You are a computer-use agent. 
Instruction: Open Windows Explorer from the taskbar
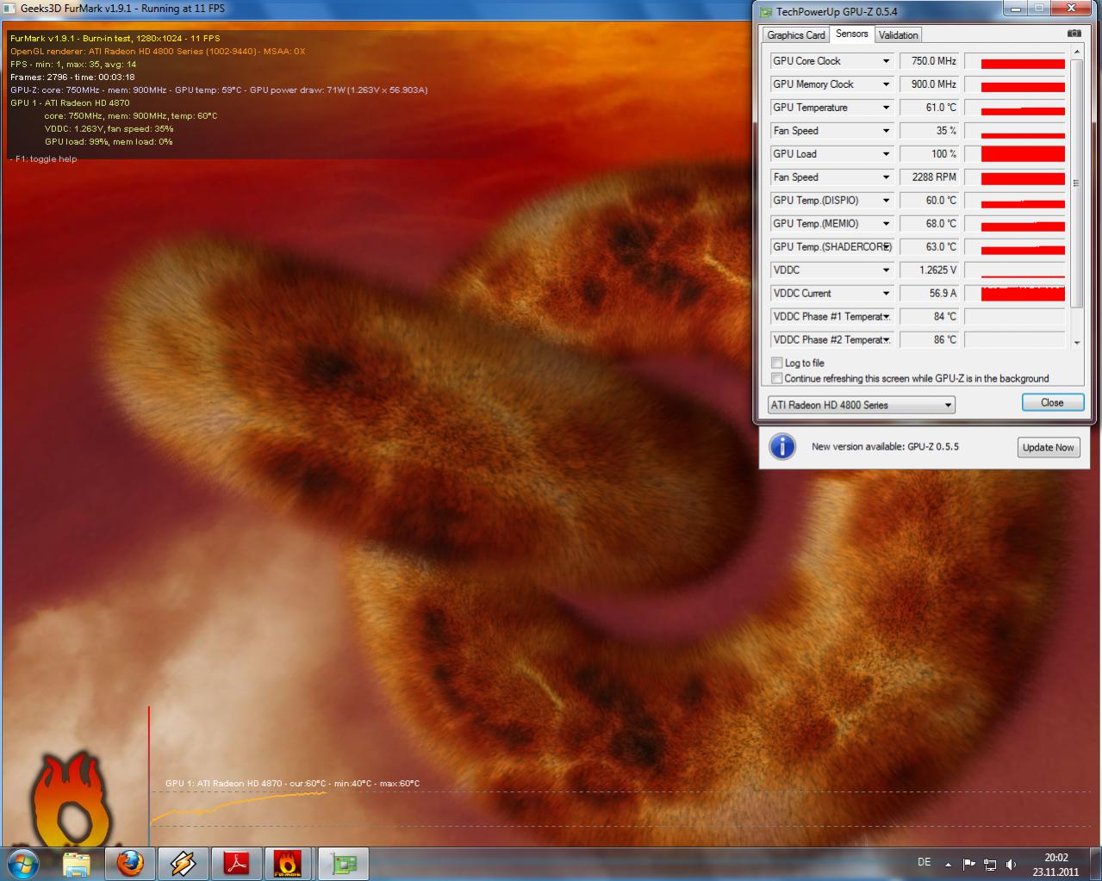coord(77,864)
